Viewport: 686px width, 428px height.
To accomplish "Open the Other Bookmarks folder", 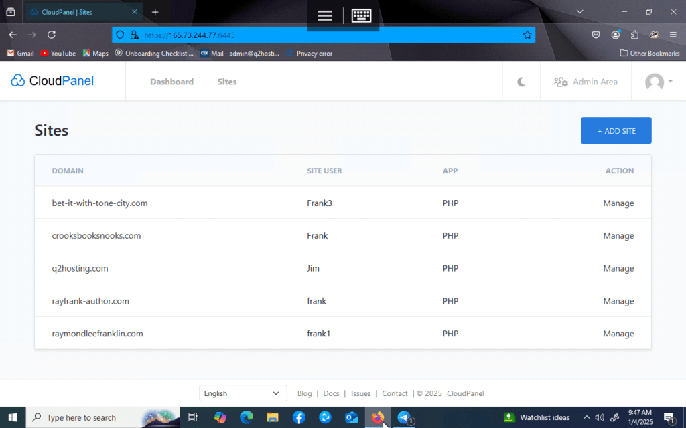I will coord(650,53).
